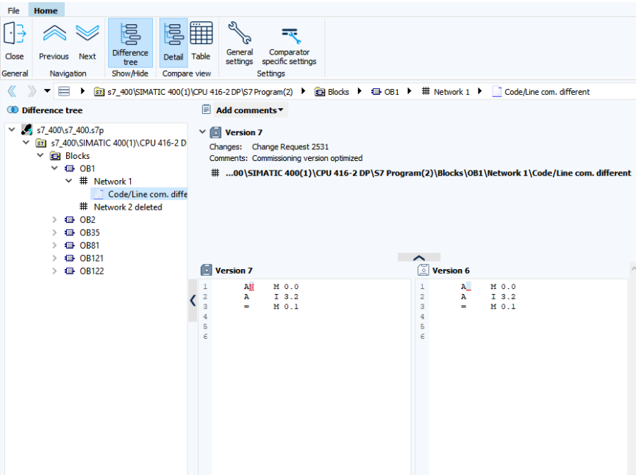Switch to Detail compare view

tap(174, 41)
